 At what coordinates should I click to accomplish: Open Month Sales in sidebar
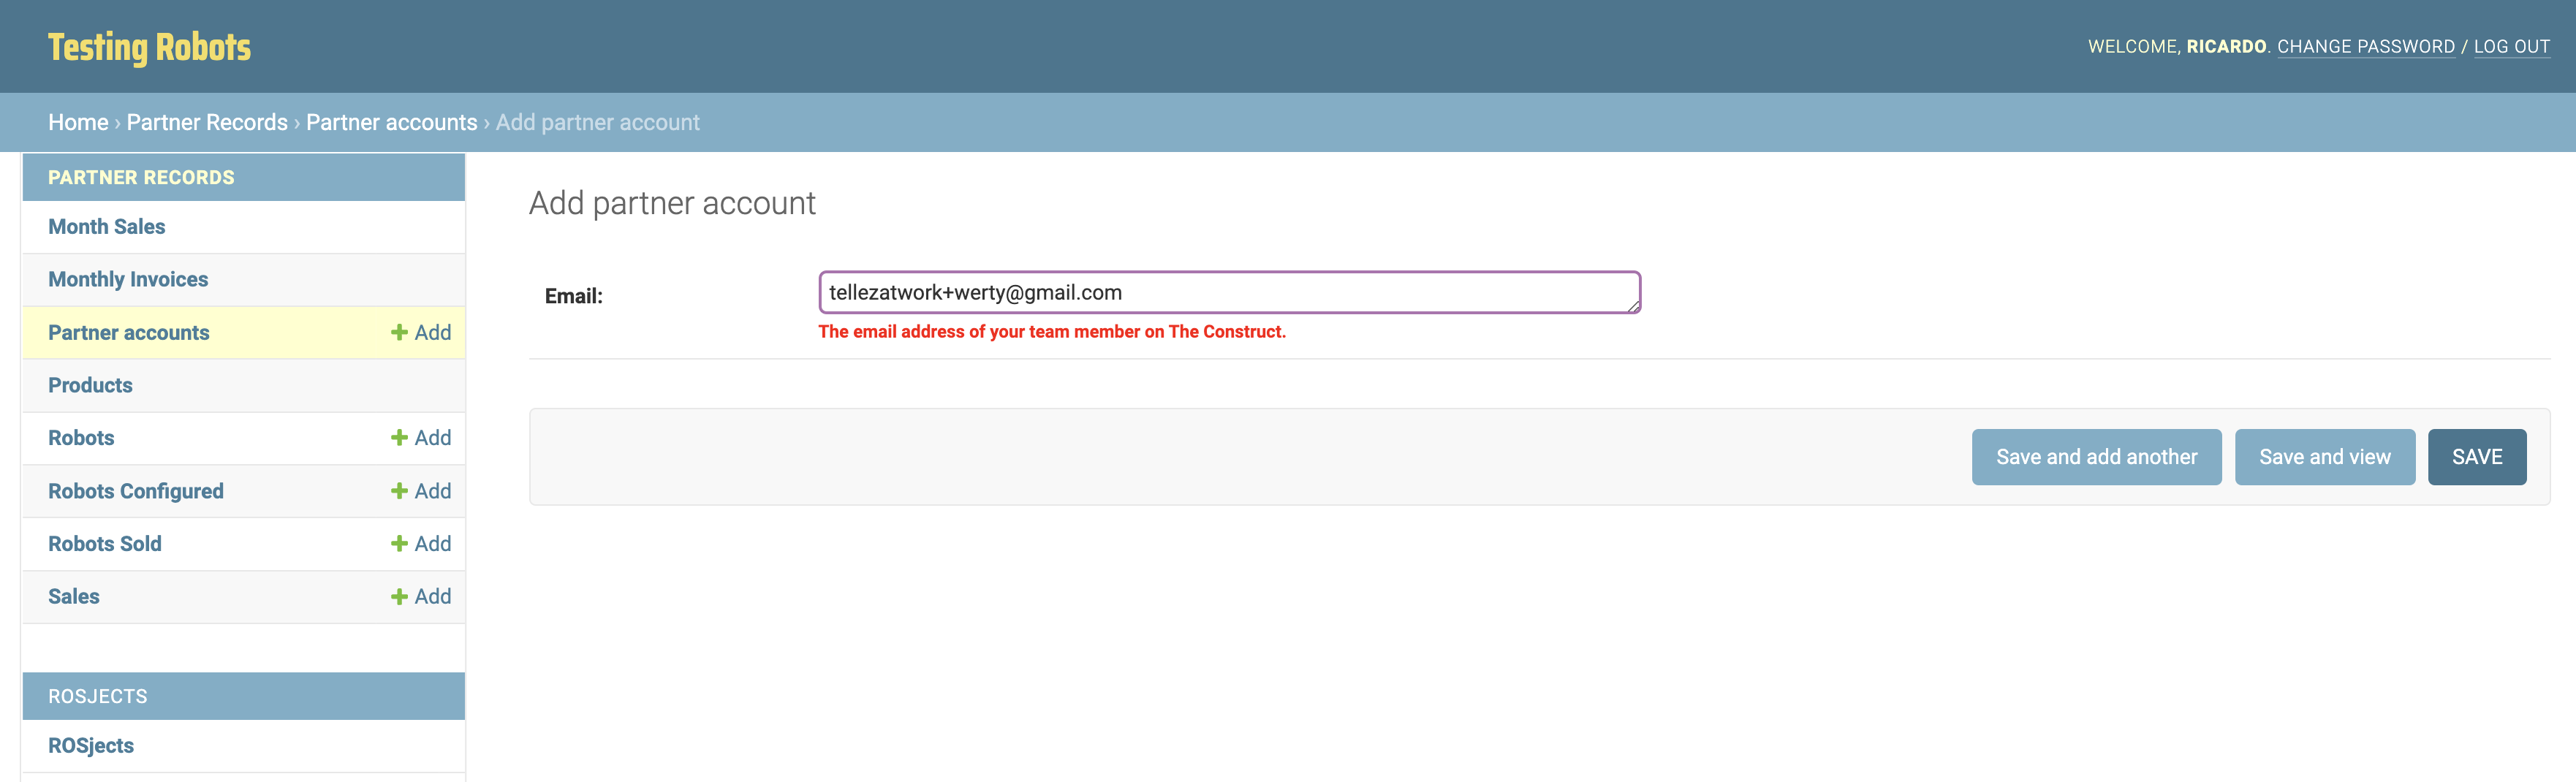pos(107,227)
